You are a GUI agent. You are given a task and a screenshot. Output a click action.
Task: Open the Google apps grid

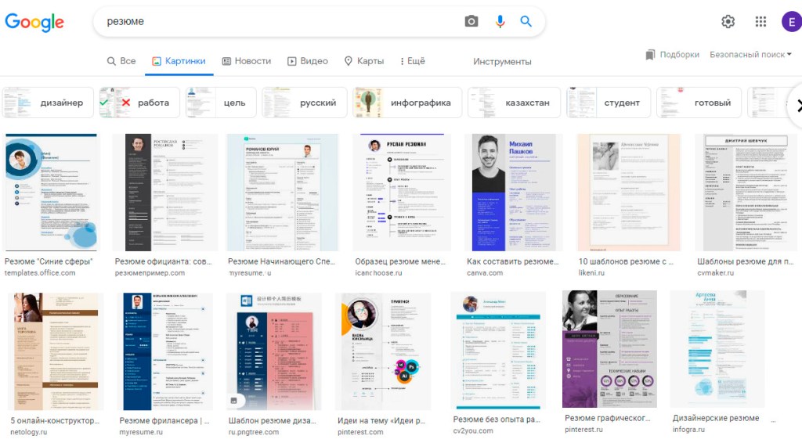[760, 22]
